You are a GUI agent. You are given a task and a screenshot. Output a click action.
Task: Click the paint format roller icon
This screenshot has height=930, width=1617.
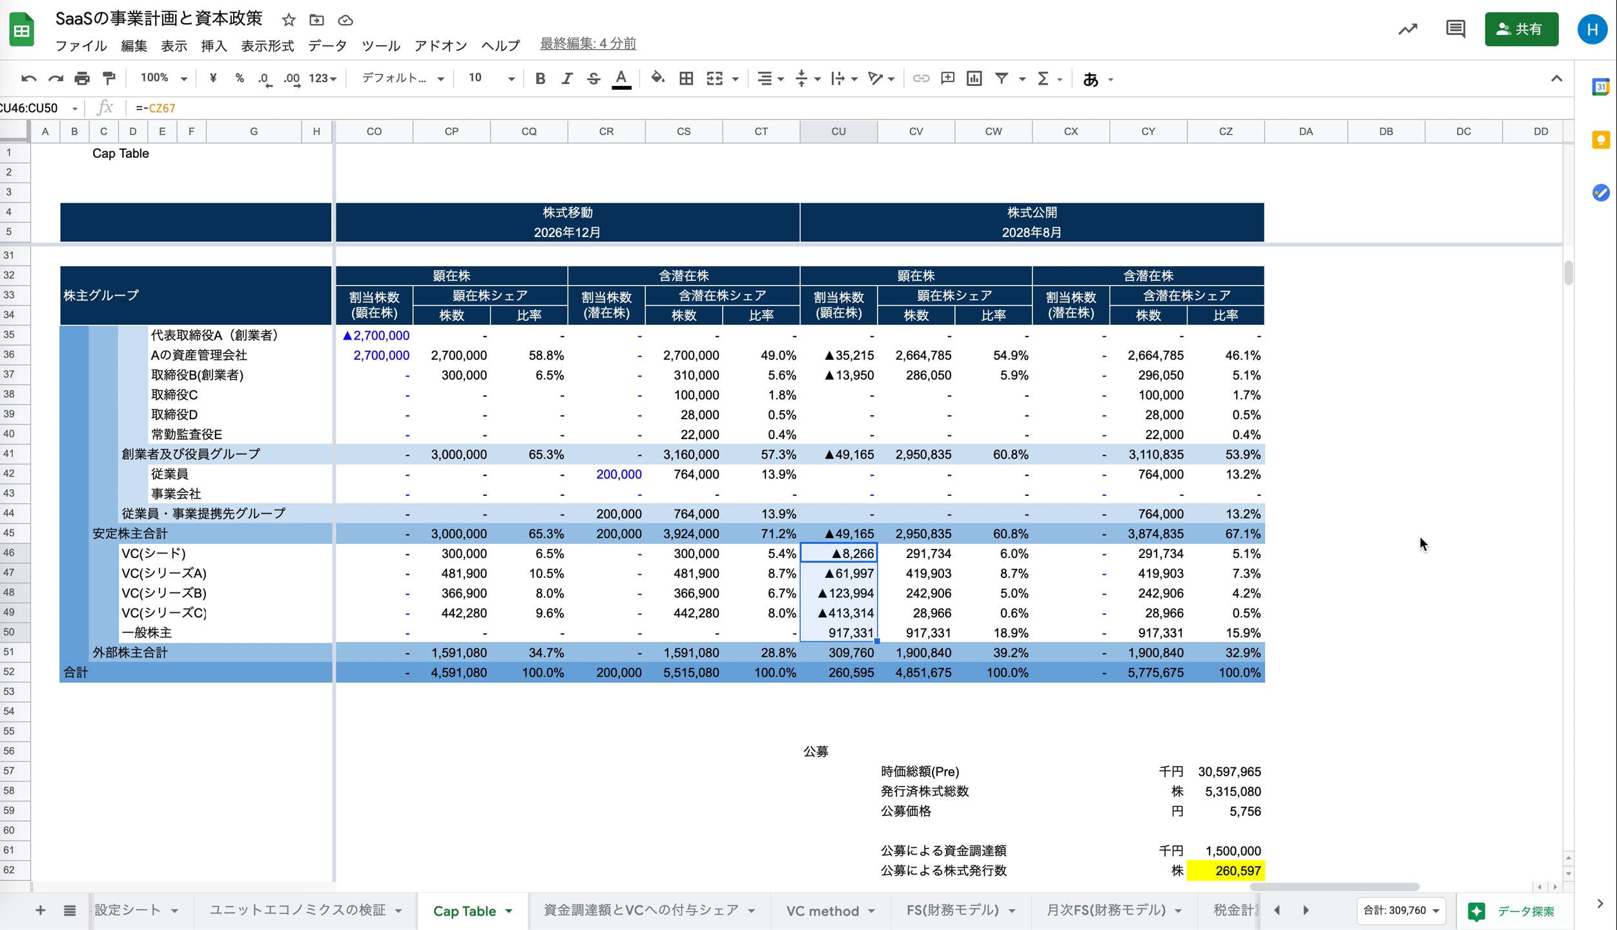pos(109,78)
